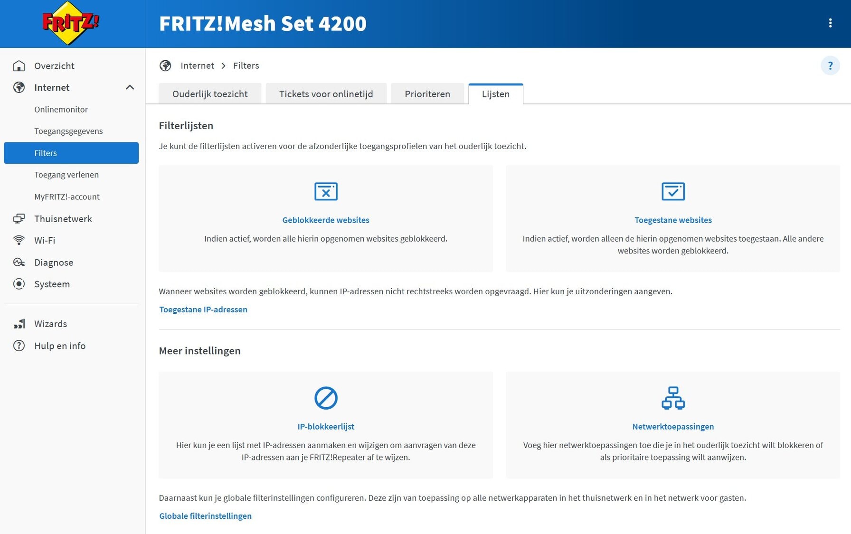Open the MyFRITZ!-account sidebar entry
The image size is (851, 534).
pyautogui.click(x=67, y=197)
